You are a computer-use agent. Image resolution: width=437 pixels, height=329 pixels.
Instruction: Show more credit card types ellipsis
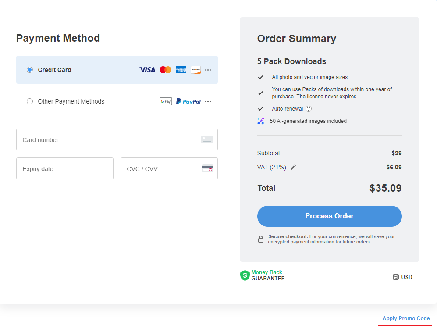click(x=208, y=70)
